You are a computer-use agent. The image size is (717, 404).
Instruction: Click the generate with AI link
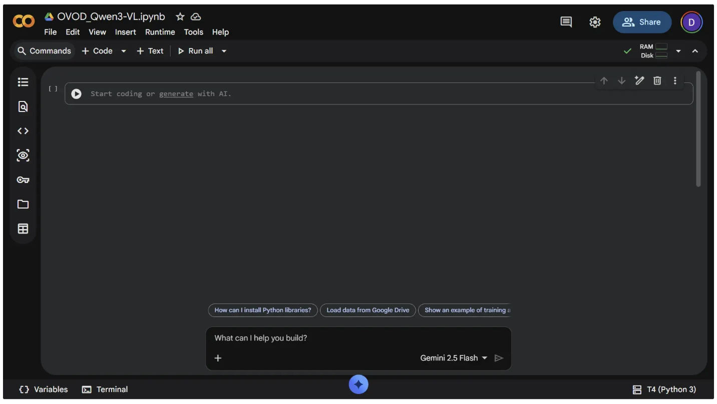(x=176, y=93)
